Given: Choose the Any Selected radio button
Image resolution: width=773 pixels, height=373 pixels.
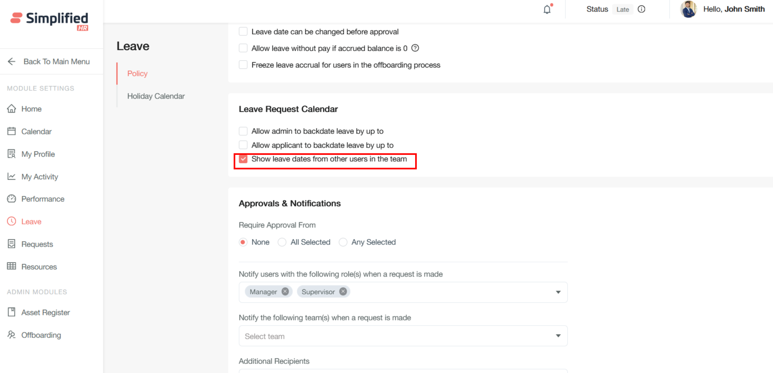Looking at the screenshot, I should pyautogui.click(x=343, y=242).
